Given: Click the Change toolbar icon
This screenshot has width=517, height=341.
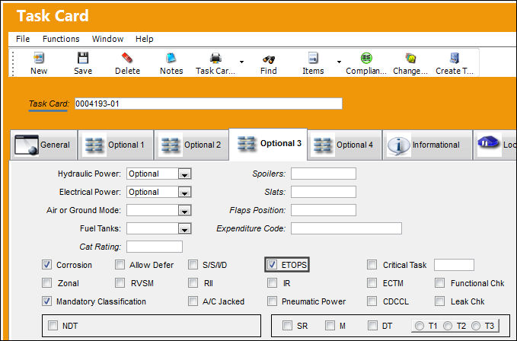Looking at the screenshot, I should [410, 58].
